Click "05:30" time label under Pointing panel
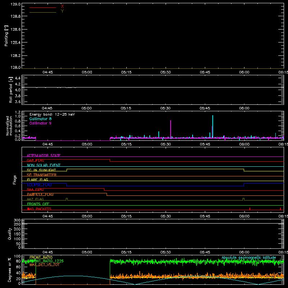Screen dimensions: 288x288 (x=166, y=72)
